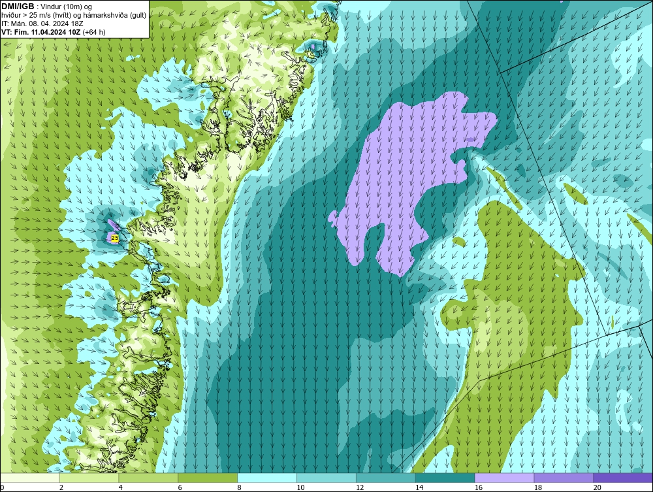This screenshot has width=653, height=492.
Task: Click the 'IT: Mán. 08. 04. 2024 18Z' line
Action: pyautogui.click(x=42, y=24)
